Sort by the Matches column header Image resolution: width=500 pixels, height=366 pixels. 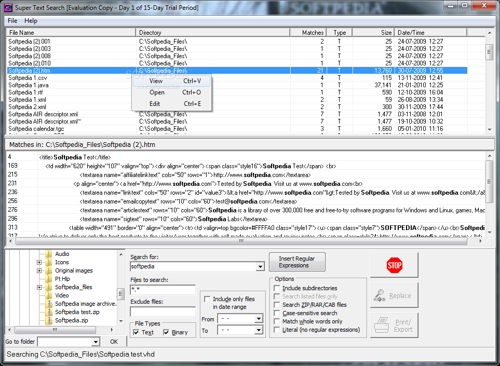(x=307, y=33)
